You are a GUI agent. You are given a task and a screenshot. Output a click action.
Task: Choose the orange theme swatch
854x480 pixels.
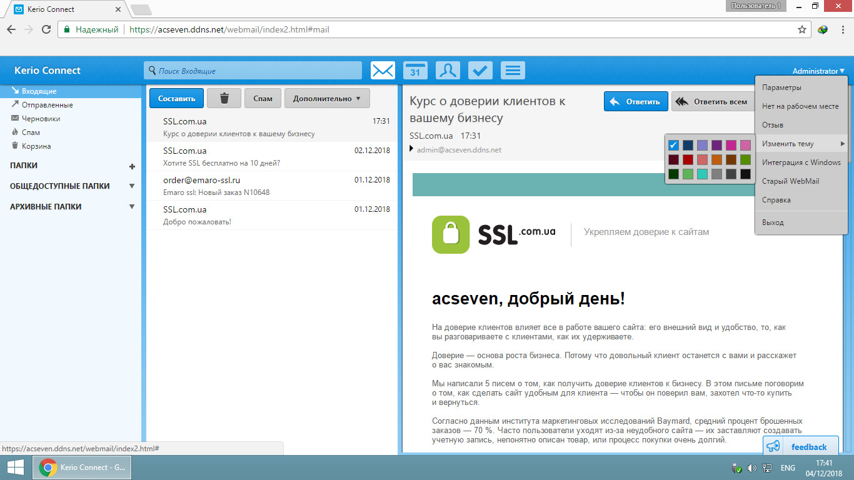pos(716,159)
